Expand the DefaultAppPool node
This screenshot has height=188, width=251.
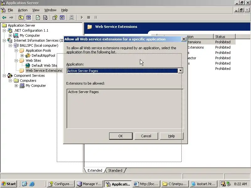22,55
